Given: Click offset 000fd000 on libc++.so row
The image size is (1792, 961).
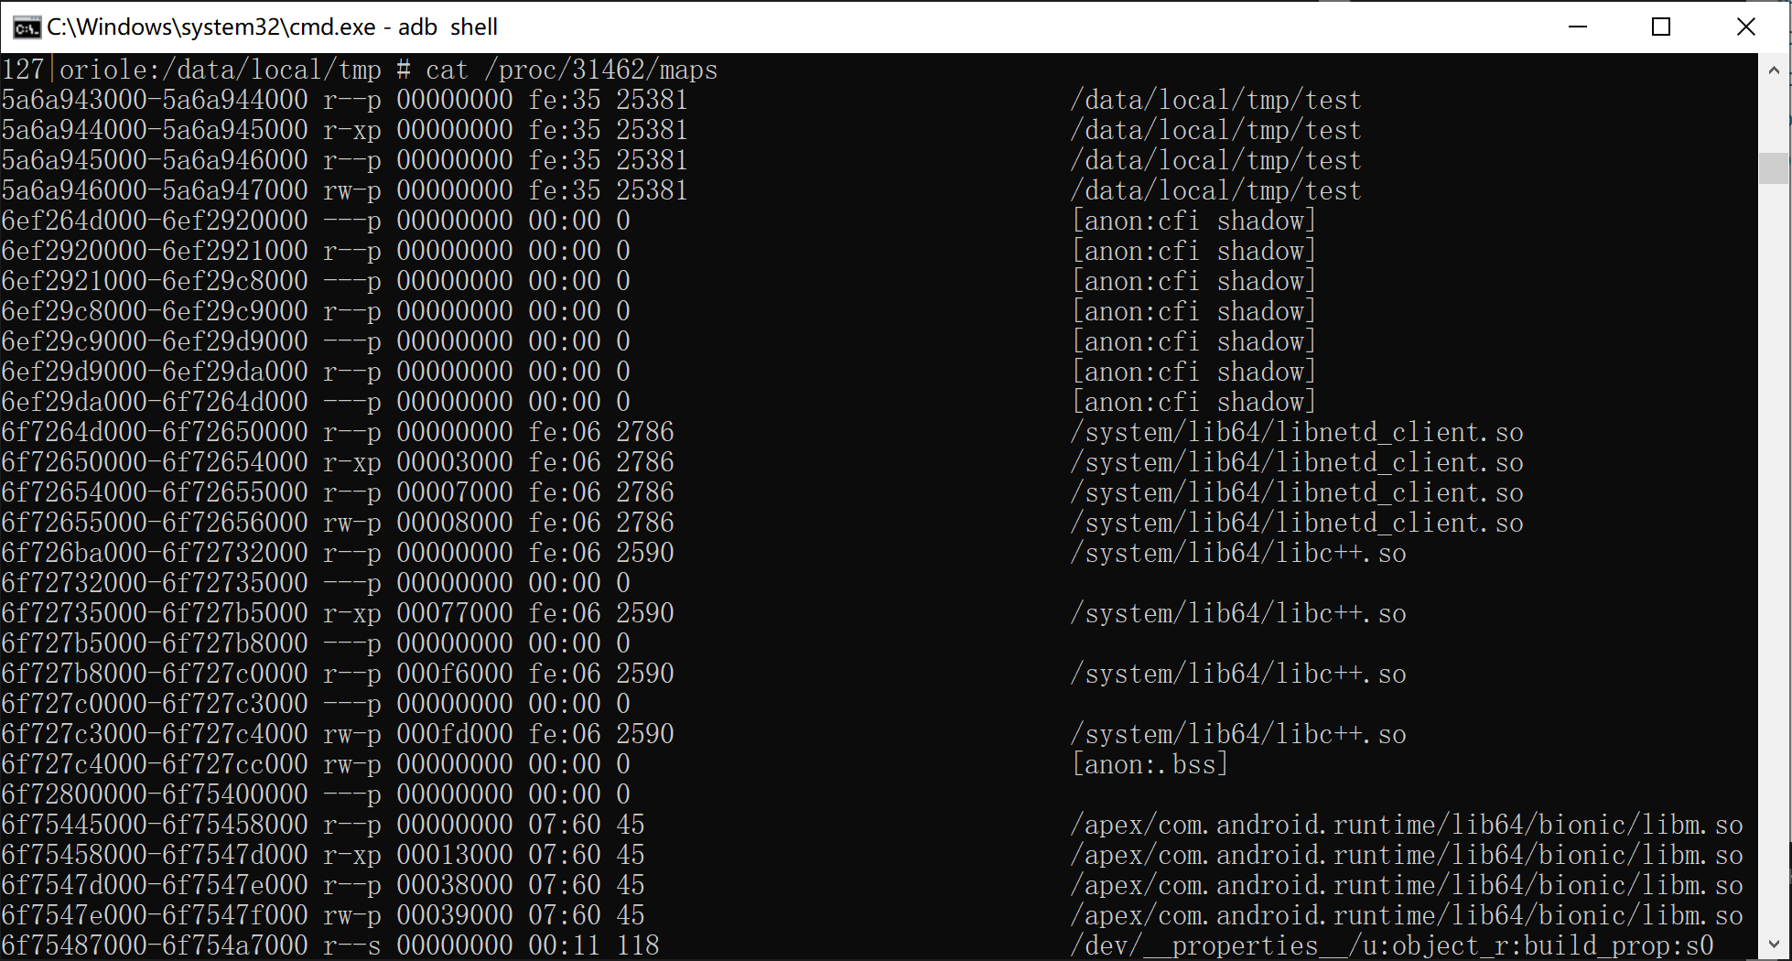Looking at the screenshot, I should tap(455, 735).
